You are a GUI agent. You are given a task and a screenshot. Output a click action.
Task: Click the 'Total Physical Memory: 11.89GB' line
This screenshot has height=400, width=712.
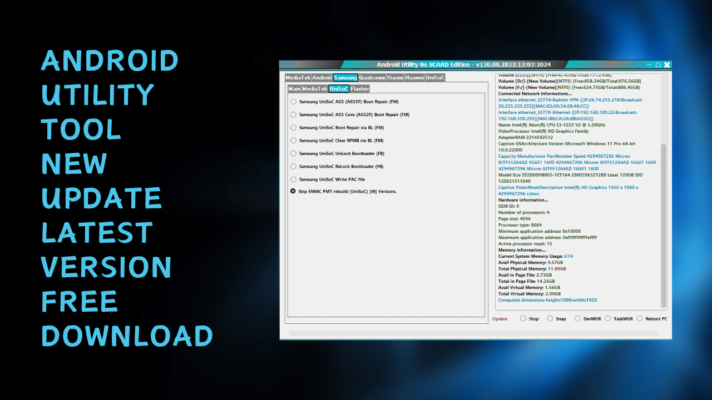pyautogui.click(x=532, y=269)
